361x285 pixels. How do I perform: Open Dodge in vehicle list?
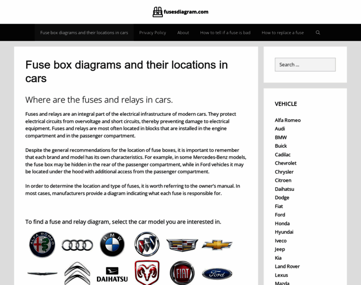(282, 198)
